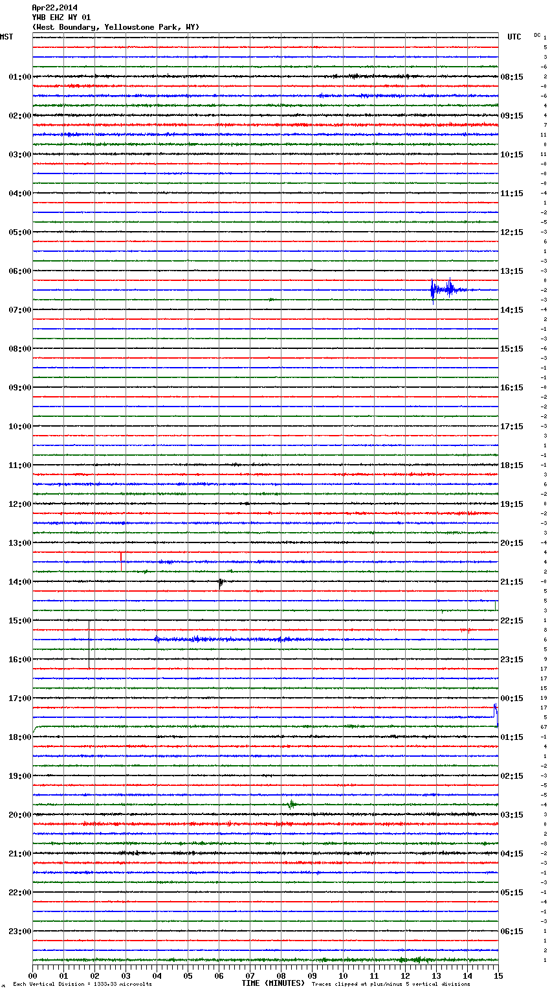
Task: Click the green burst on the 19:45 trace
Action: coord(292,805)
